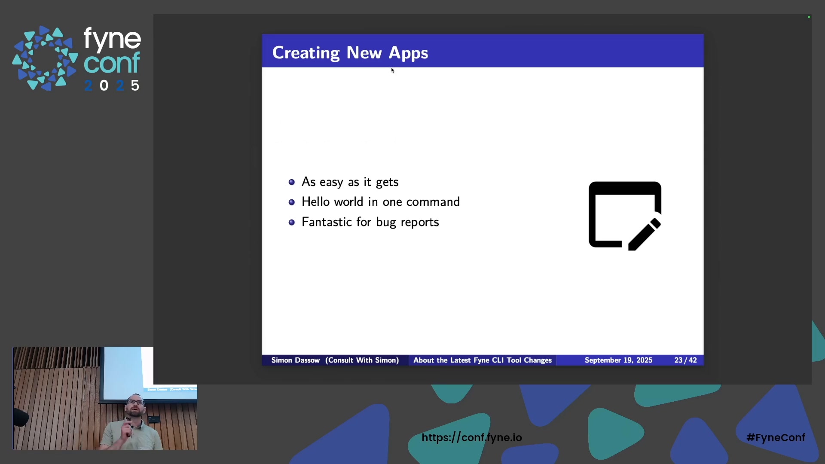Click the 'Creating New Apps' slide title
Image resolution: width=825 pixels, height=464 pixels.
(x=350, y=53)
